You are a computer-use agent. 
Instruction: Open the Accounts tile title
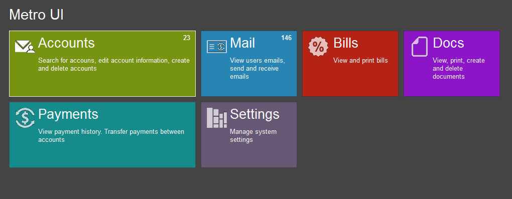click(x=66, y=43)
